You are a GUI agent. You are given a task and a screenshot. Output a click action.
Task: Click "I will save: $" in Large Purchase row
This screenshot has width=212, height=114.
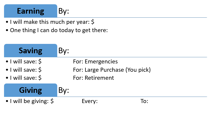point(26,70)
